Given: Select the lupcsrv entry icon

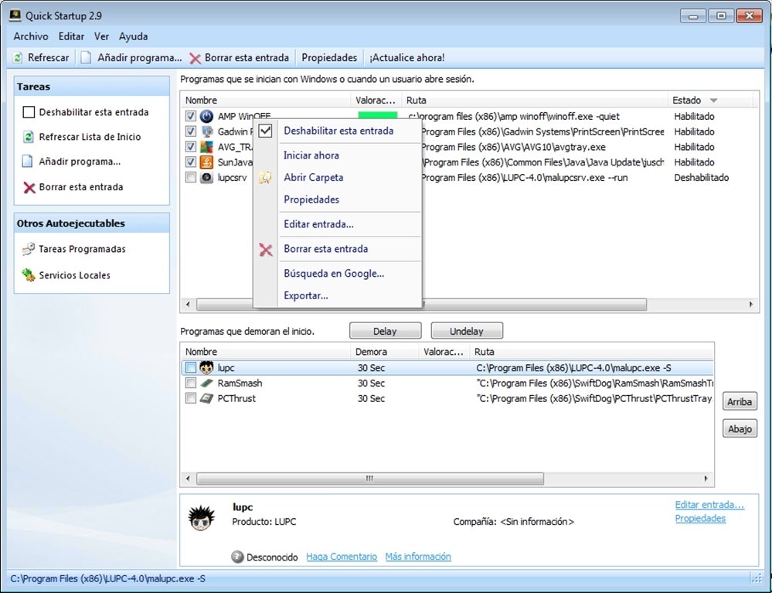Looking at the screenshot, I should click(x=207, y=177).
